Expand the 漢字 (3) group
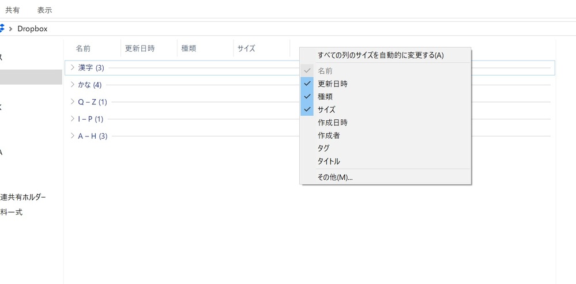 click(73, 67)
